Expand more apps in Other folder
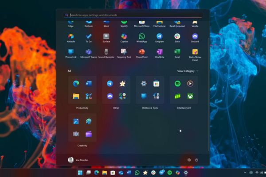 (122, 96)
